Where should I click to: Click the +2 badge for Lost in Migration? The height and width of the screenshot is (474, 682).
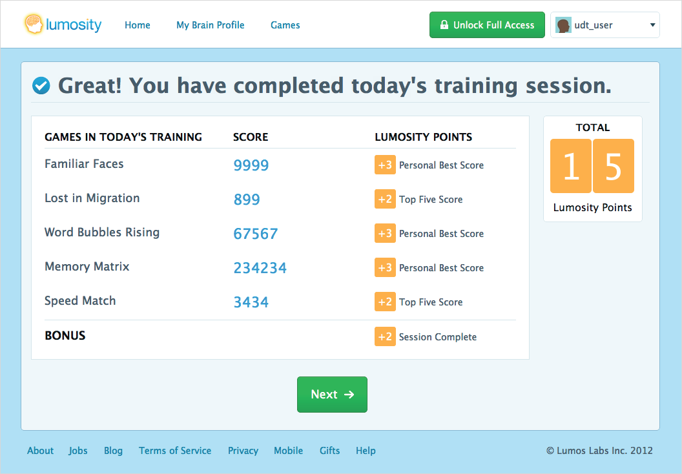[385, 199]
